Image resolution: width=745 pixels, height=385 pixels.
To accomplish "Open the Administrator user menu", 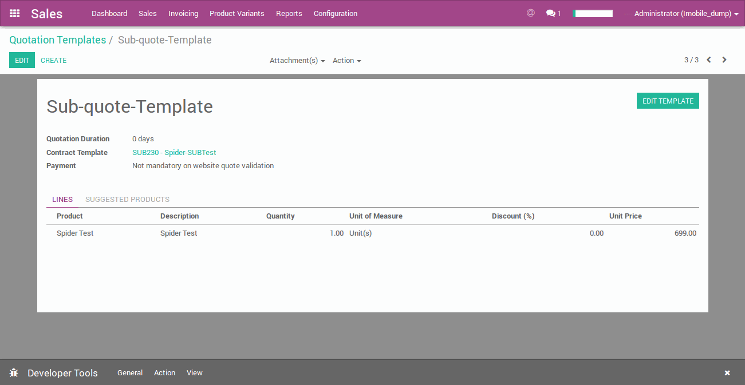I will (685, 14).
